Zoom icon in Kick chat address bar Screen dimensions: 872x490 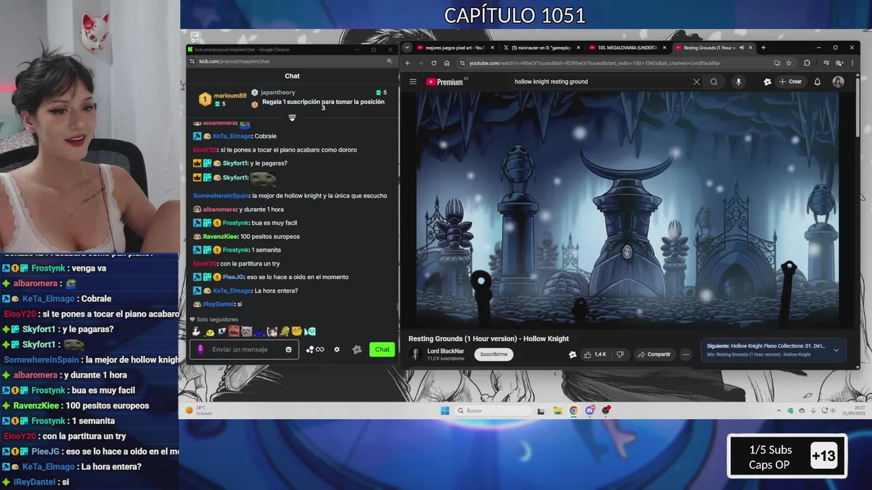pos(390,61)
